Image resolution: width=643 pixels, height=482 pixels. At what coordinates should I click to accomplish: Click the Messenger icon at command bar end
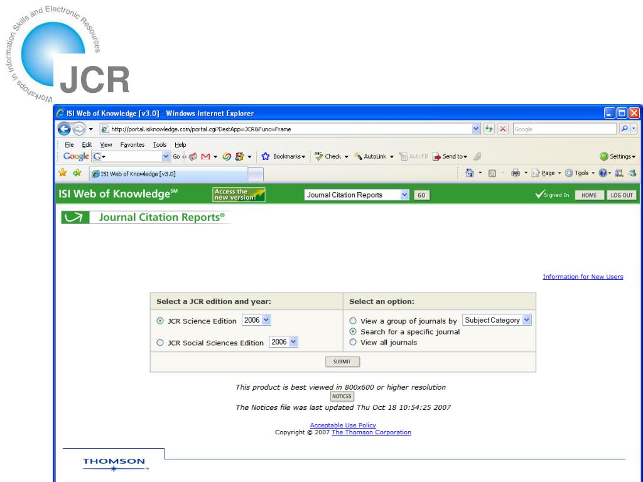click(x=633, y=173)
